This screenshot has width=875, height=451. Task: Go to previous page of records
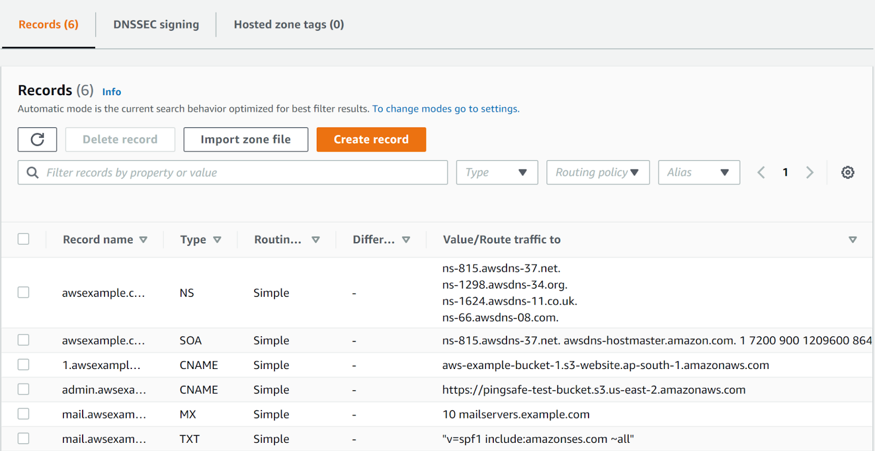click(761, 173)
